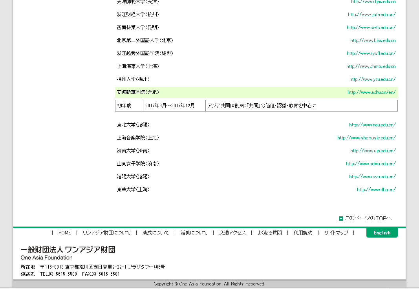Open the www.dhu.cn link

click(x=376, y=190)
